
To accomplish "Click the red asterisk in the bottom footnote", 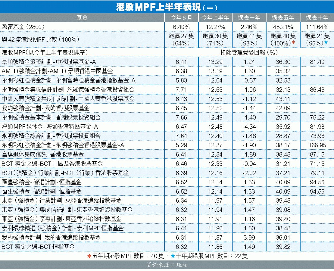I will [x=89, y=256].
